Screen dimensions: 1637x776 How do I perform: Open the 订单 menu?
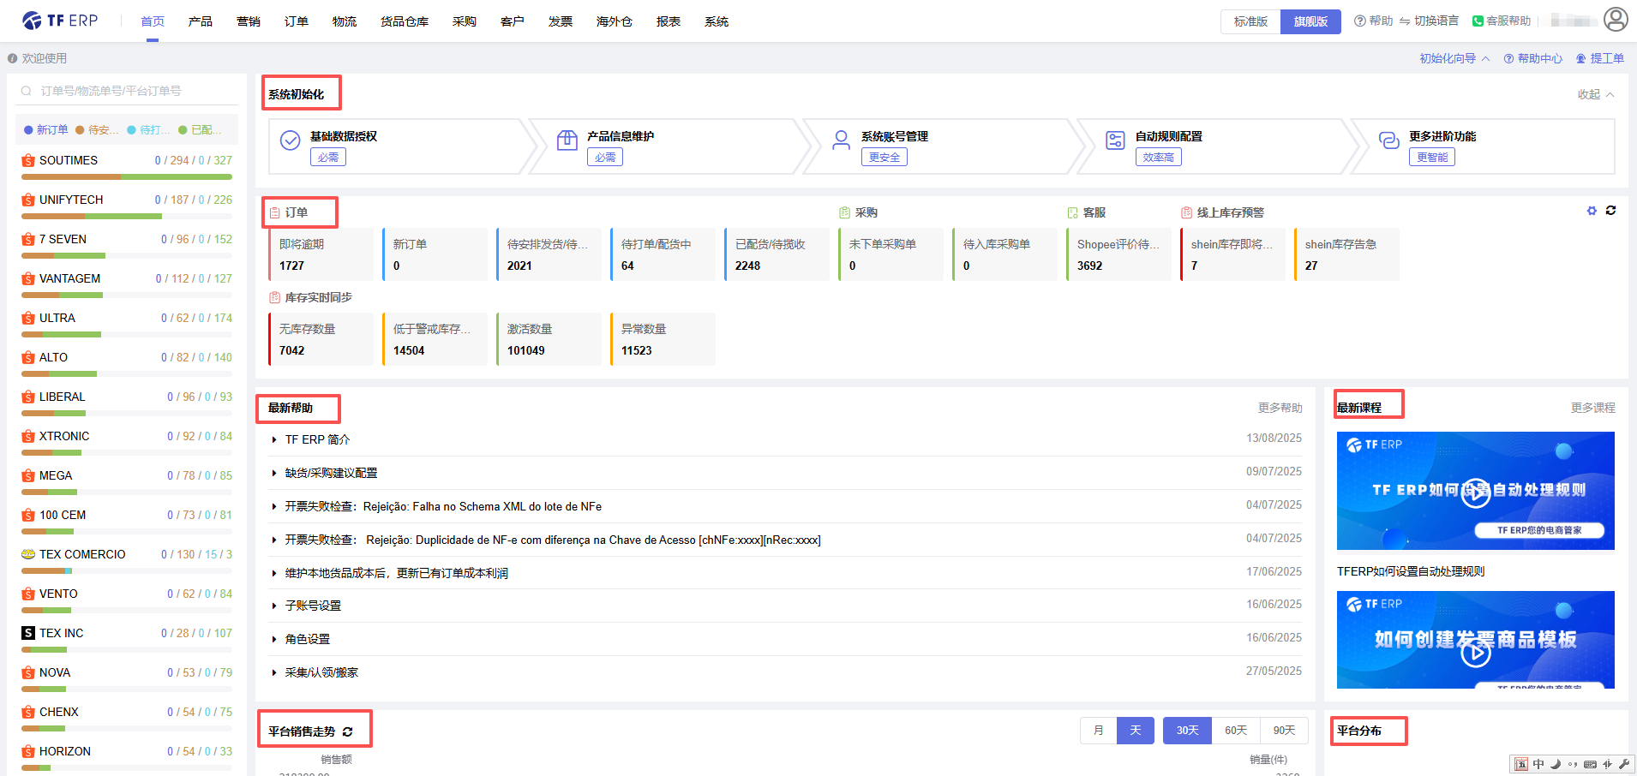tap(296, 21)
